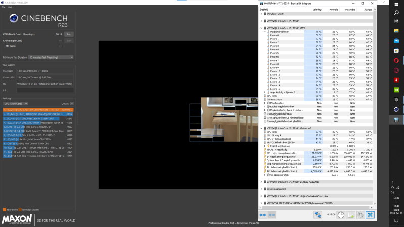The height and width of the screenshot is (227, 404).
Task: Click scroll down arrow in HWiNFO list
Action: [x=375, y=204]
